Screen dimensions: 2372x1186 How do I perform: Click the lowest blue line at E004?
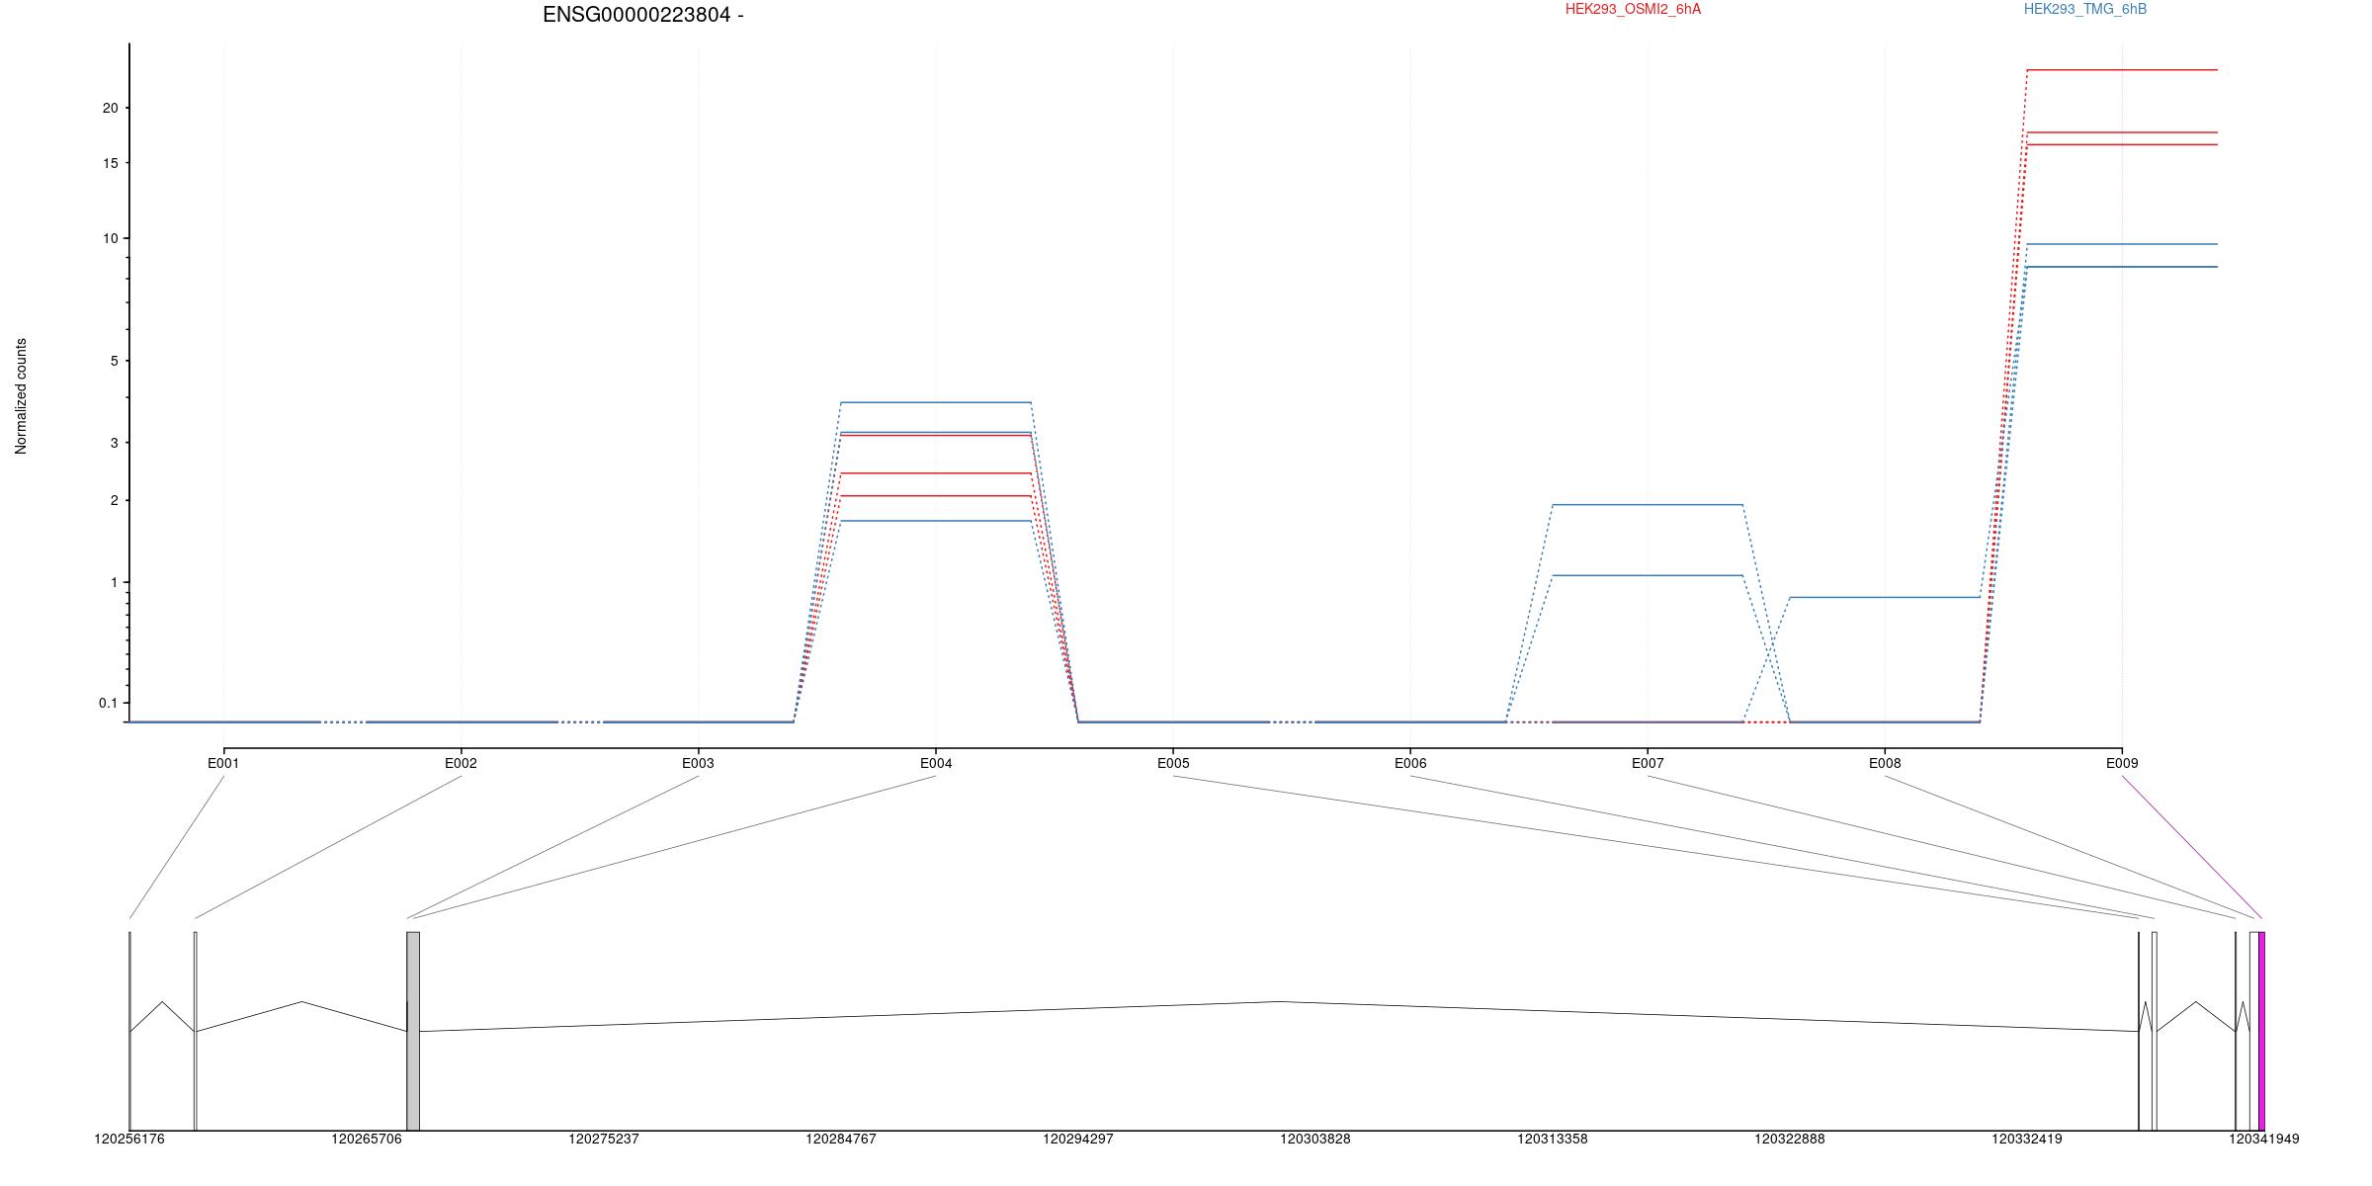936,521
